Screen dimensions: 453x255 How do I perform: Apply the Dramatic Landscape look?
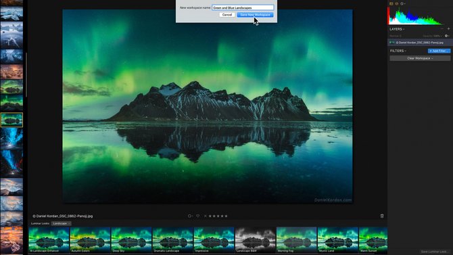point(173,240)
